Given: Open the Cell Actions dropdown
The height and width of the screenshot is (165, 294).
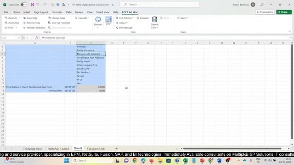Looking at the screenshot, I should [124, 18].
